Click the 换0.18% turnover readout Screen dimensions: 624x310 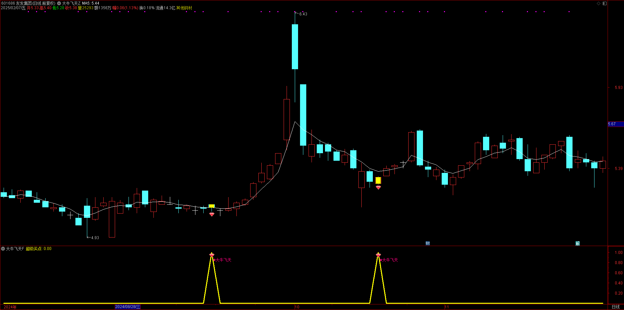(147, 8)
